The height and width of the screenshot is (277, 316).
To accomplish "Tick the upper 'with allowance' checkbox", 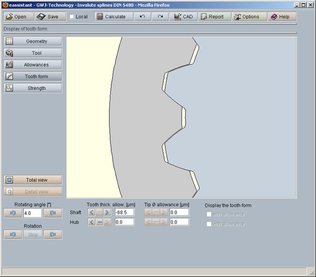I will tap(209, 214).
